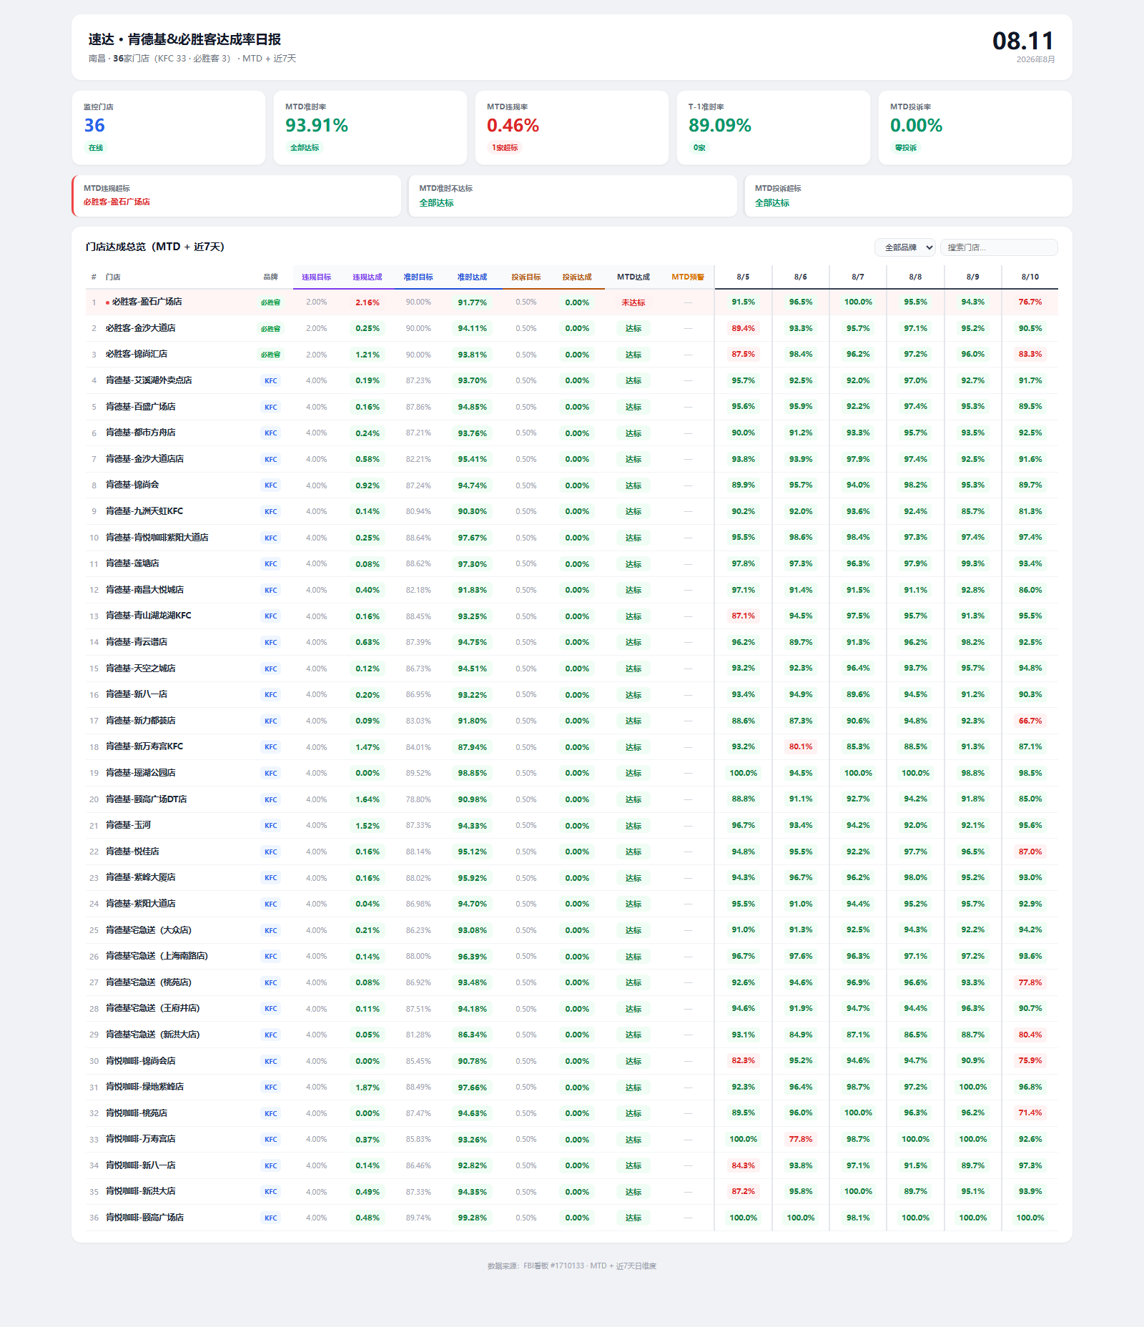1144x1327 pixels.
Task: Click the 搜索门店 search input field
Action: coord(999,247)
